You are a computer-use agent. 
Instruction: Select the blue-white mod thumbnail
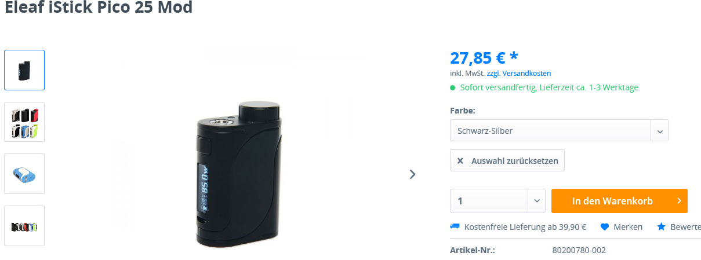click(24, 174)
